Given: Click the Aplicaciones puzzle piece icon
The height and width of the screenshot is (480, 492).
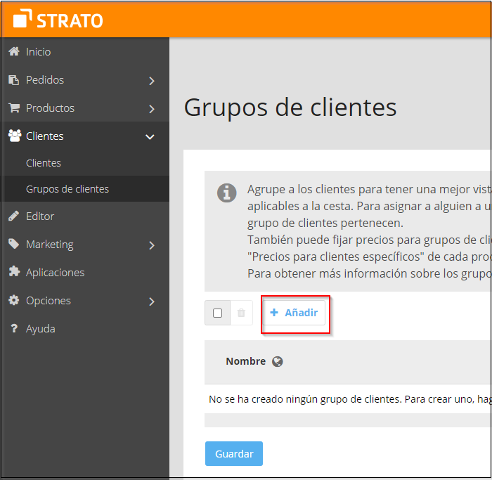Looking at the screenshot, I should pyautogui.click(x=14, y=272).
